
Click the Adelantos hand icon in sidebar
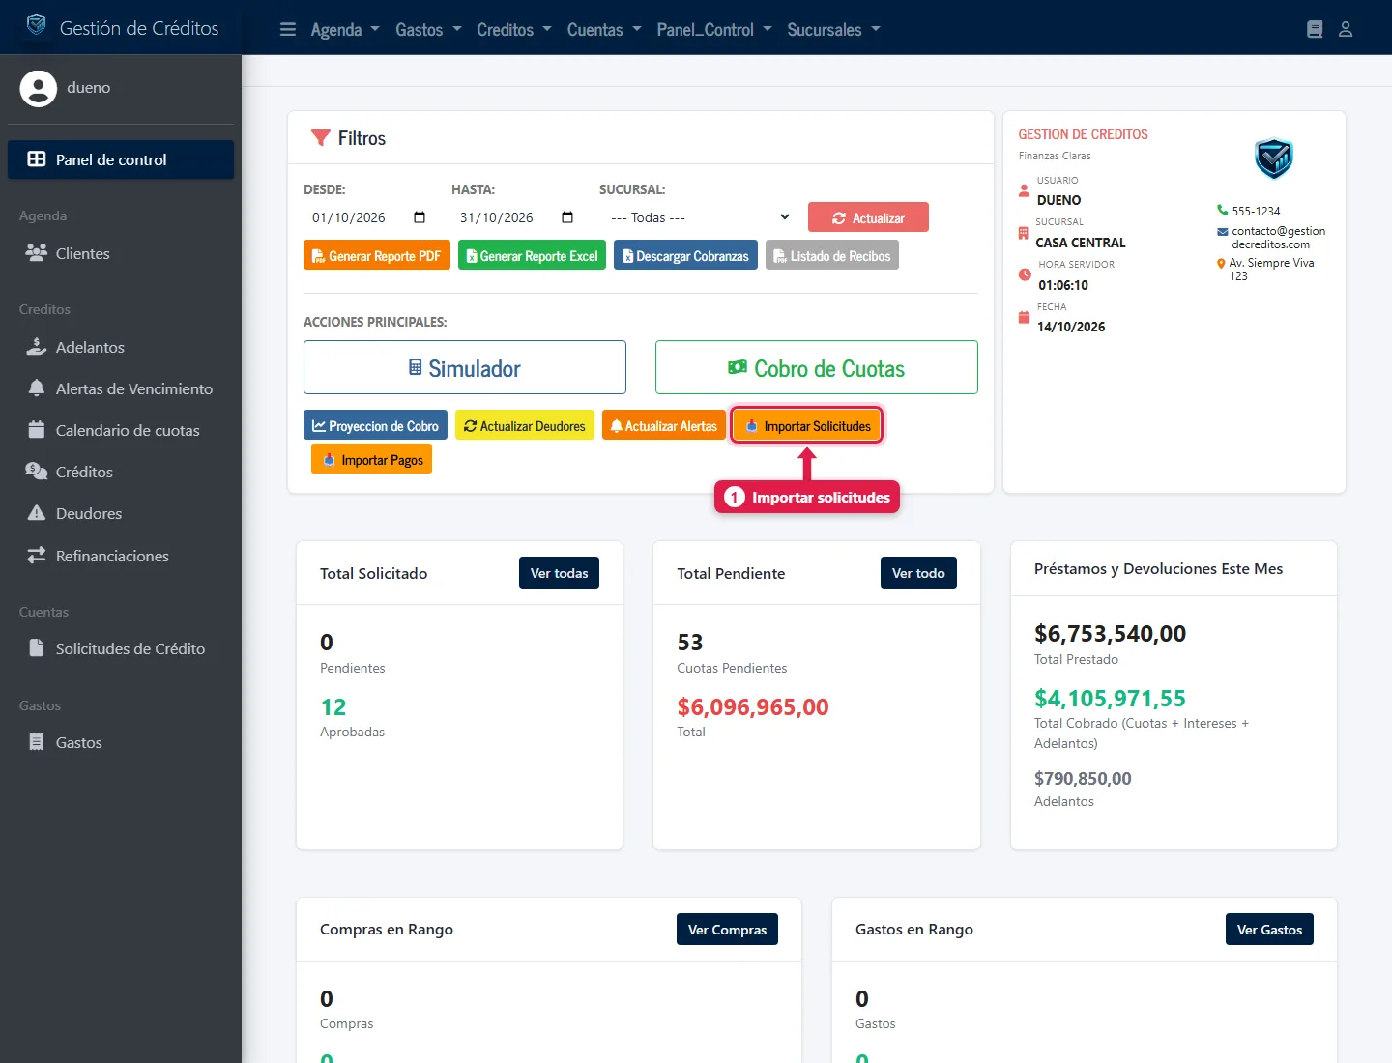37,346
